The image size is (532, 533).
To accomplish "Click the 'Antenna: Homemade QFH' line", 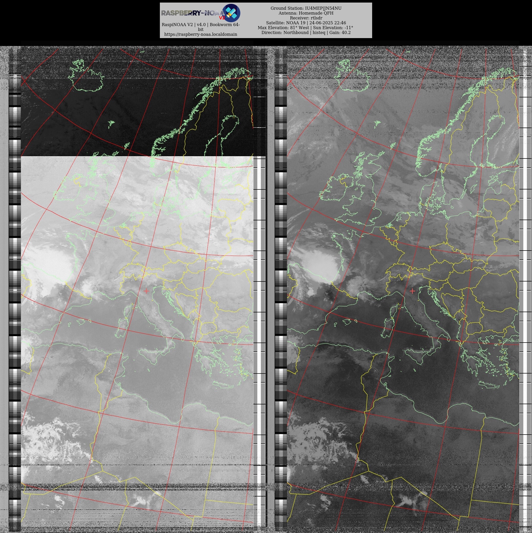I will [306, 13].
